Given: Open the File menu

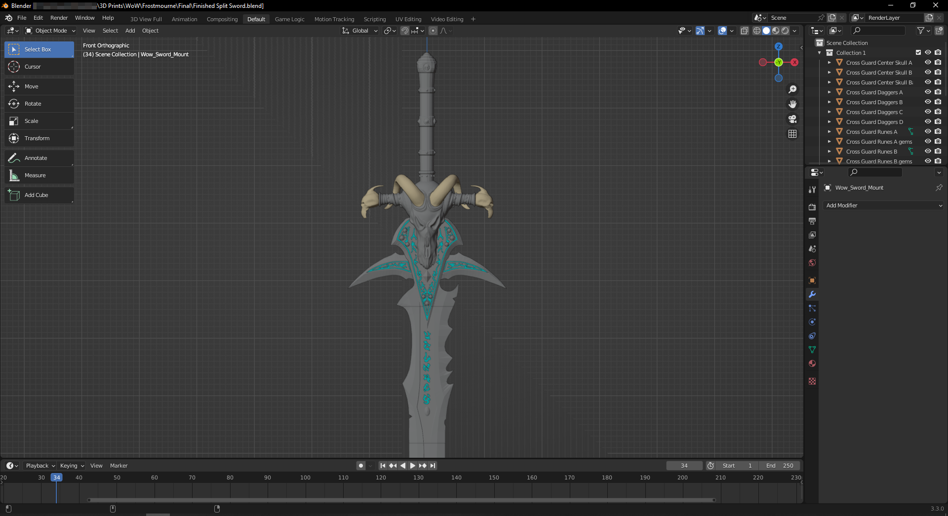Looking at the screenshot, I should click(x=22, y=18).
